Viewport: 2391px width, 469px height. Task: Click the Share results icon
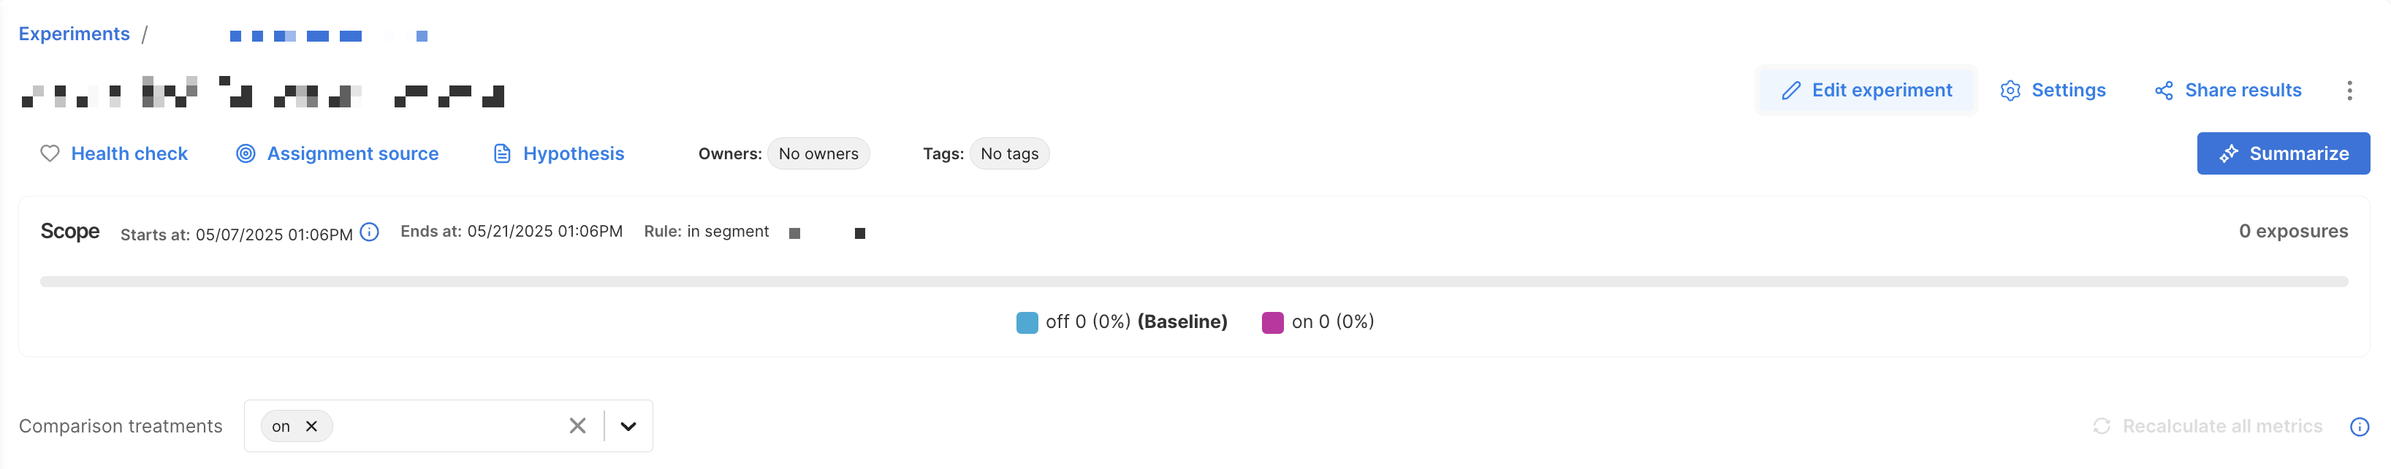point(2164,90)
